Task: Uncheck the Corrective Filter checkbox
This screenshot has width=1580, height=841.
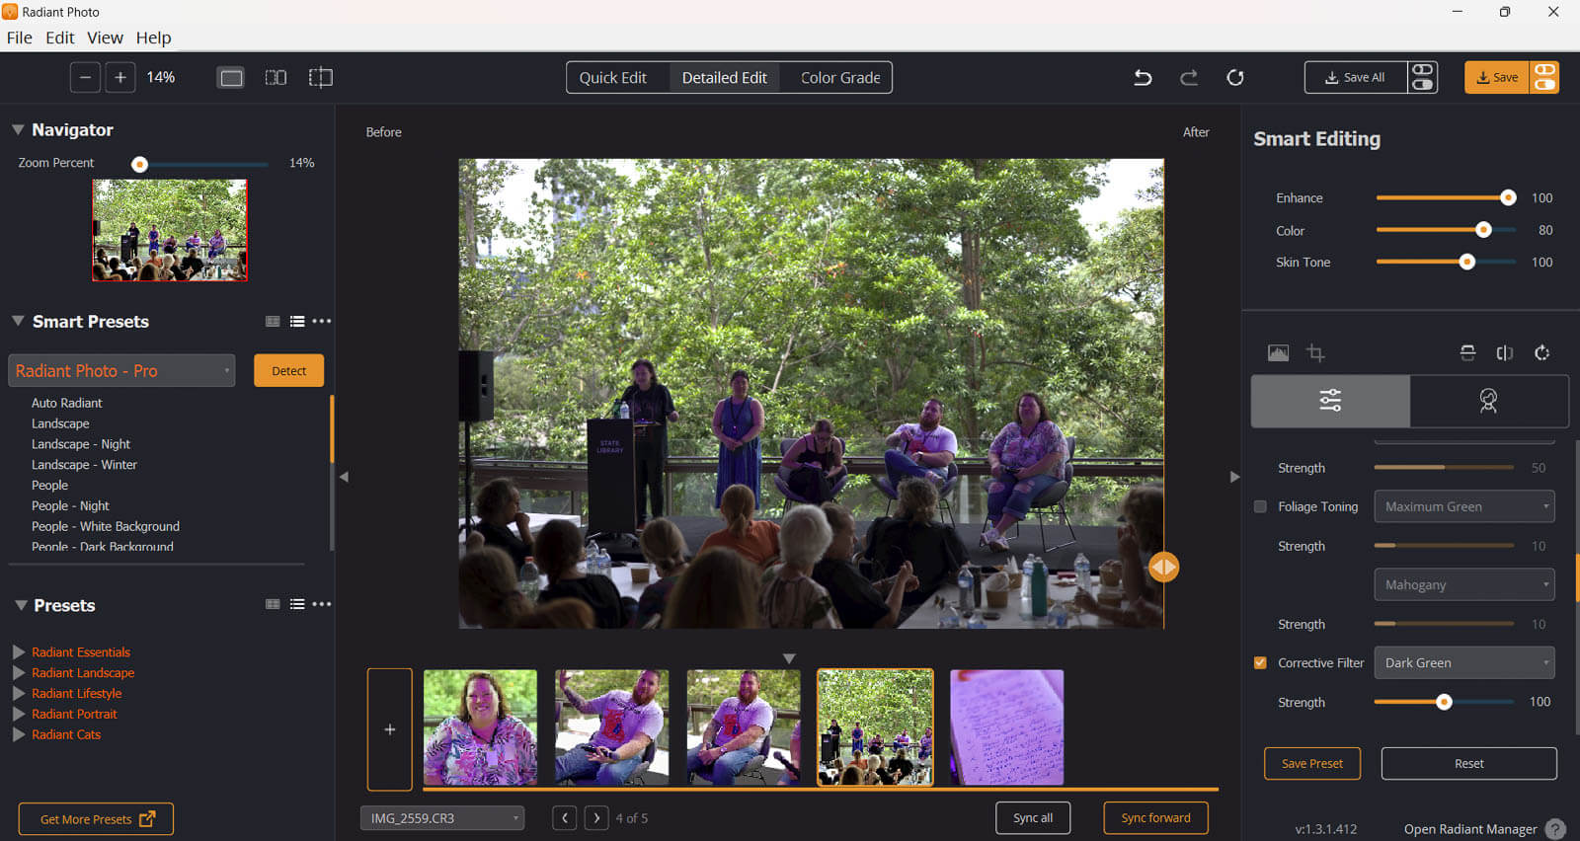Action: 1260,663
